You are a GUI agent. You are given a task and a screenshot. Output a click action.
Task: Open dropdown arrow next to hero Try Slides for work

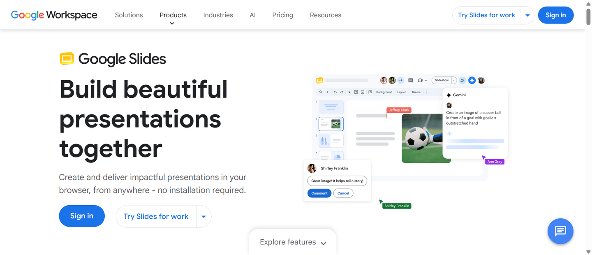[x=203, y=216]
